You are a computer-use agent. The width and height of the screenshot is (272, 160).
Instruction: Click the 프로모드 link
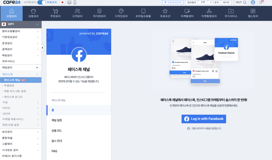[52, 2]
